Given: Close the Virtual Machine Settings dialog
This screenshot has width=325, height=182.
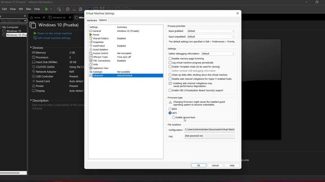Looking at the screenshot, I should tap(238, 13).
